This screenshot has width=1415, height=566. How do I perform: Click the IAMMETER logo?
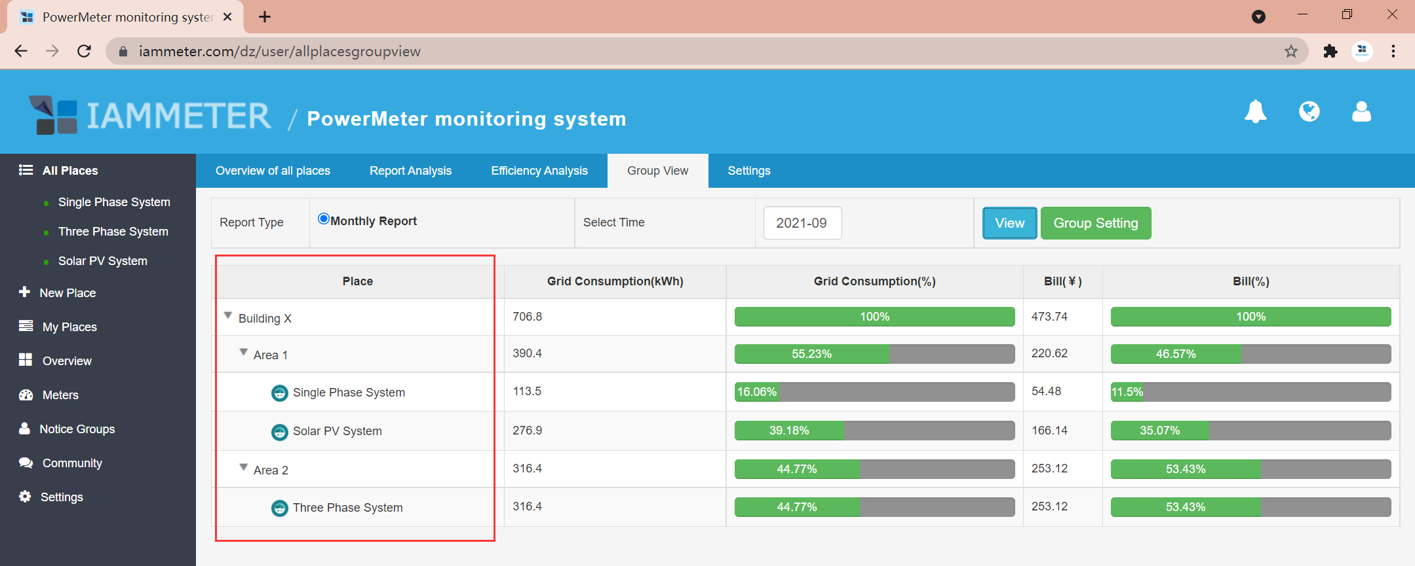(x=151, y=116)
